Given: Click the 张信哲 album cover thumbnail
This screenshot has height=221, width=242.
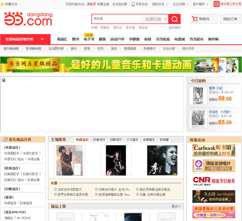Looking at the screenshot, I should click(198, 119).
